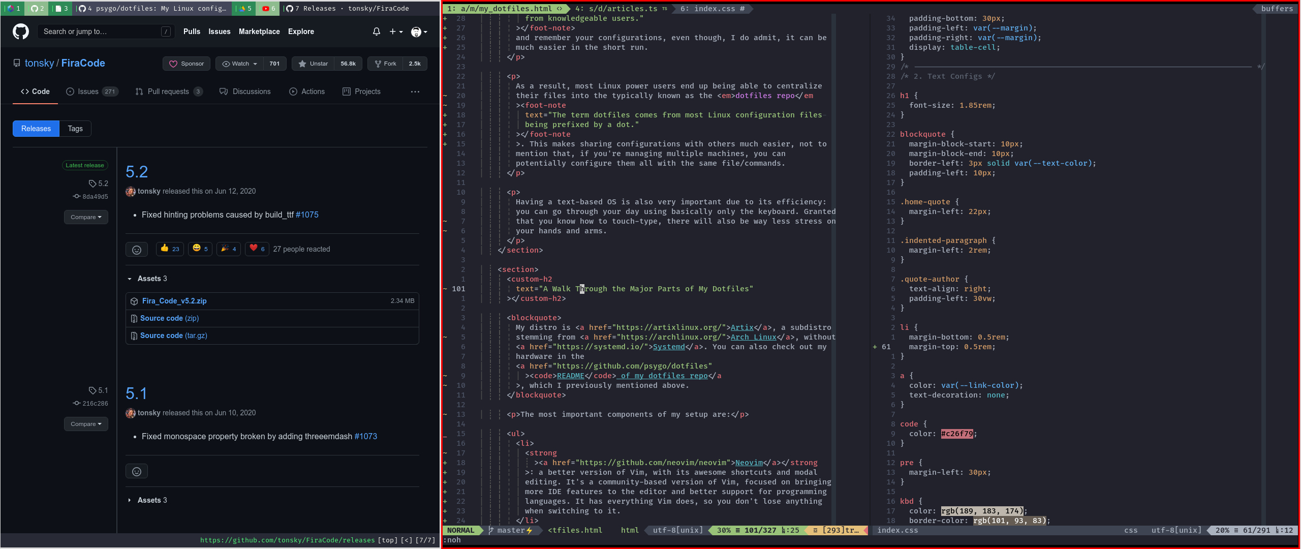Switch to the Pull requests tab
The image size is (1301, 549).
pyautogui.click(x=169, y=91)
